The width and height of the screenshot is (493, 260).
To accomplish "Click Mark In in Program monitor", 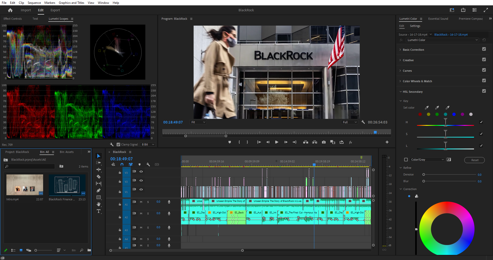I will [239, 142].
